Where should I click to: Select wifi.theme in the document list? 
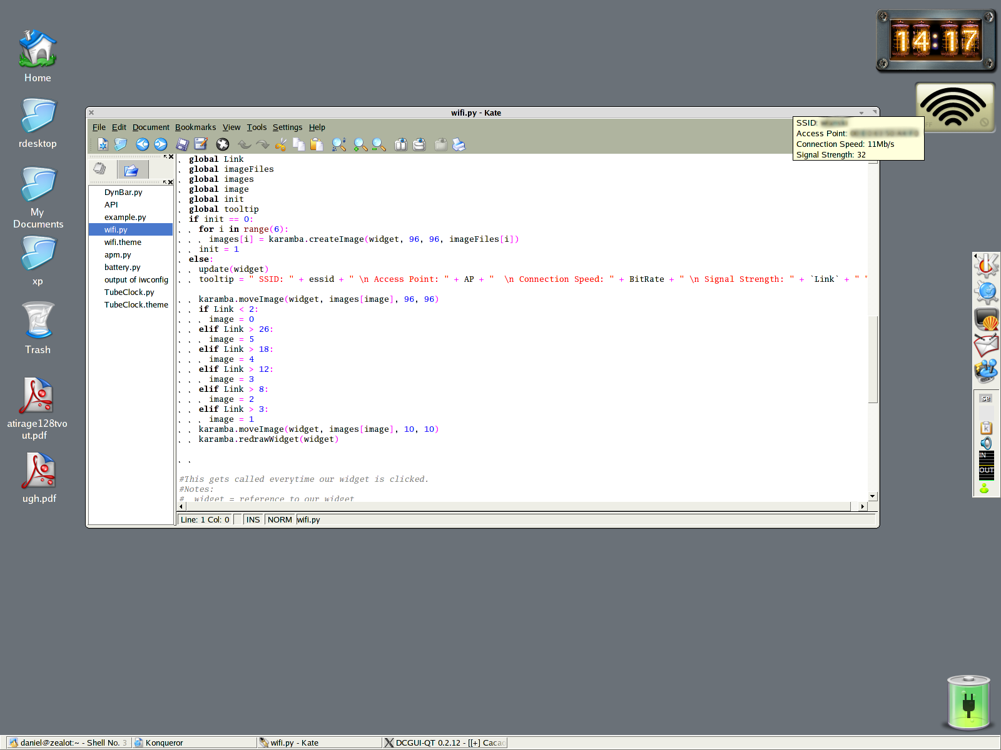point(131,242)
